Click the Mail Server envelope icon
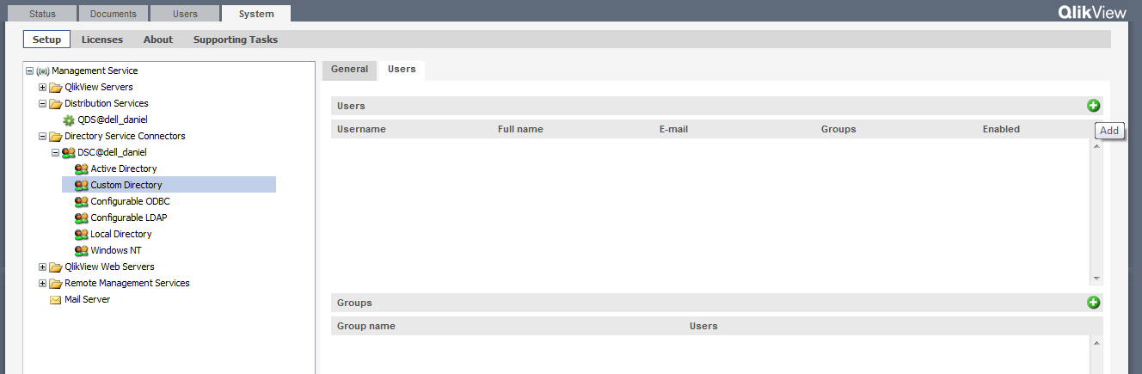The width and height of the screenshot is (1142, 374). 56,299
